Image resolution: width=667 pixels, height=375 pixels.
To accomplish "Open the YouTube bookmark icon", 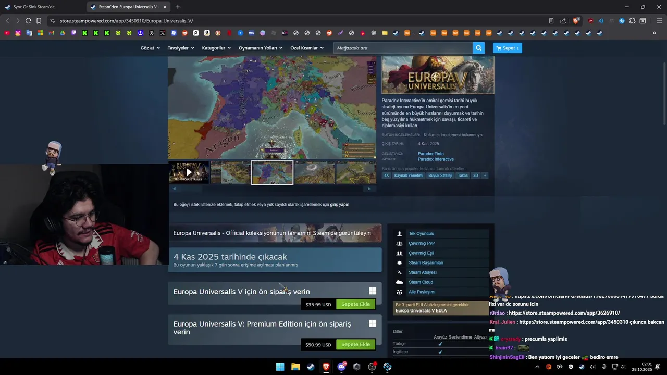I will coord(7,33).
